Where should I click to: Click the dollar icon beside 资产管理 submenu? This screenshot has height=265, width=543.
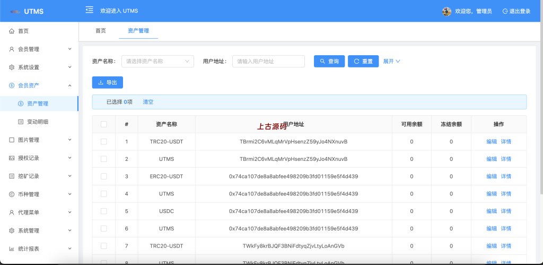[21, 104]
